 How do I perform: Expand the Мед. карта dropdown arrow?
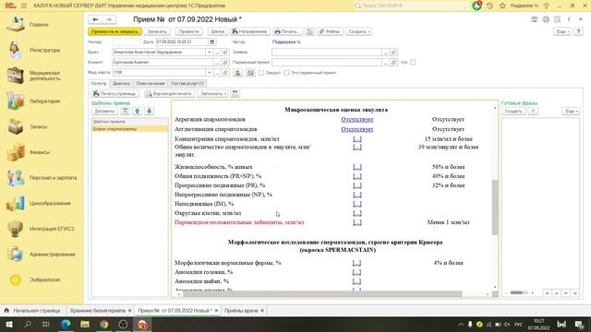pos(210,72)
